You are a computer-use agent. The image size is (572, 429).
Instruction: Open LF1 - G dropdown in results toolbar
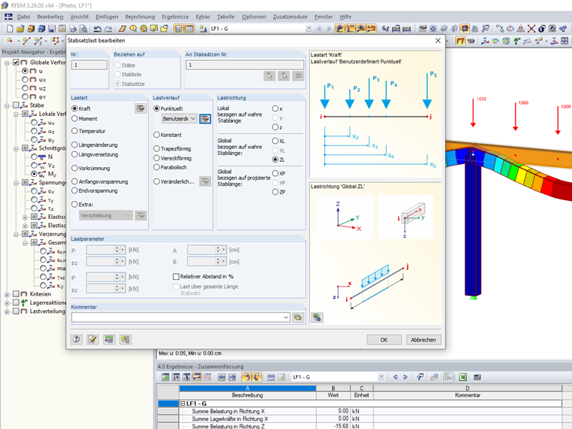(382, 377)
